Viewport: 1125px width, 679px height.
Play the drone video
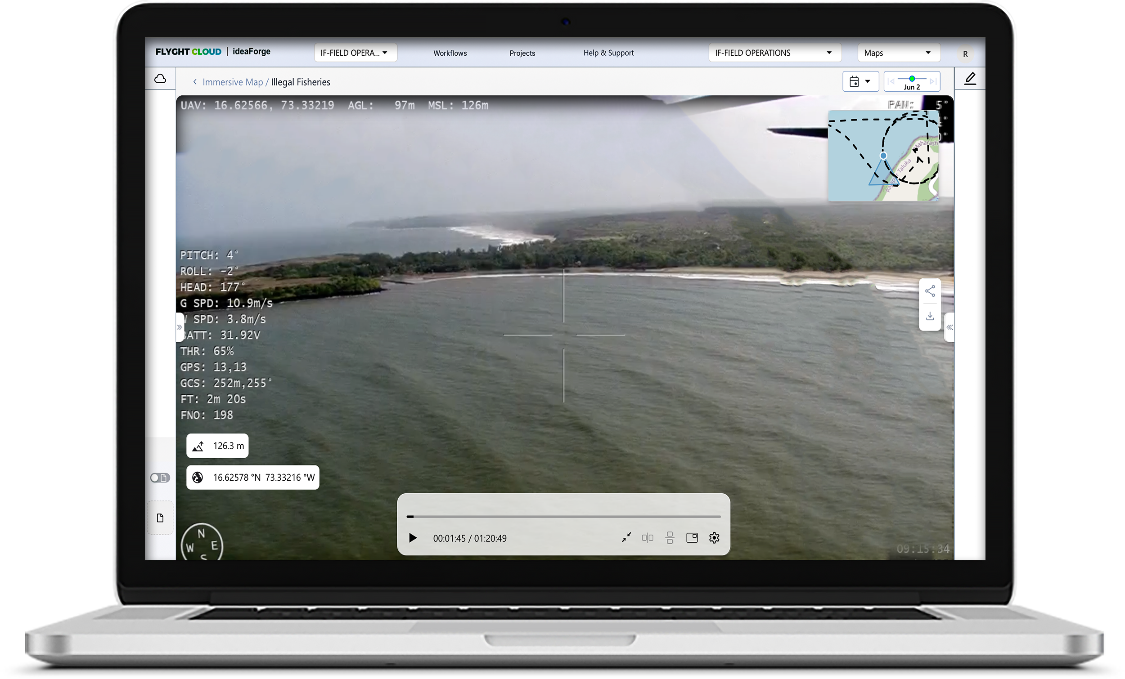413,538
